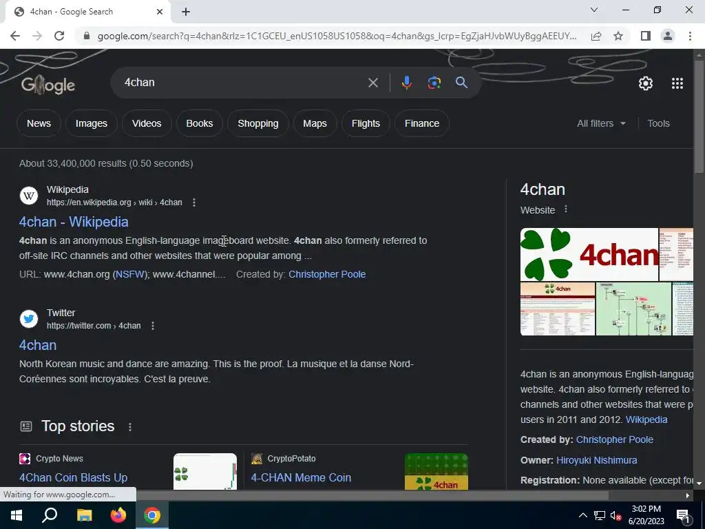Expand the All filters dropdown

[601, 123]
